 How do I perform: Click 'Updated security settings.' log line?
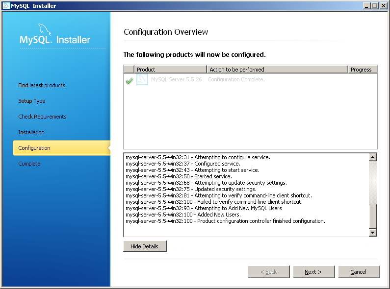click(191, 189)
